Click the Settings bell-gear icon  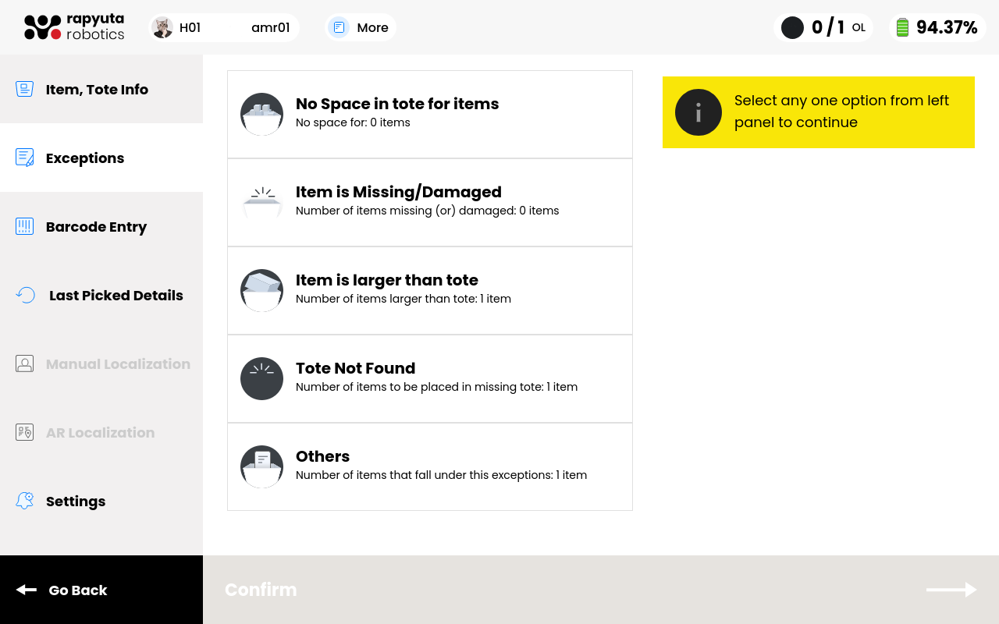tap(25, 501)
